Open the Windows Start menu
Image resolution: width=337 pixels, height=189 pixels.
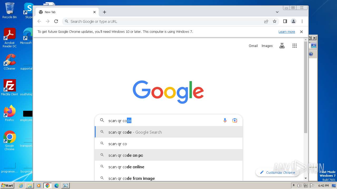tap(7, 185)
